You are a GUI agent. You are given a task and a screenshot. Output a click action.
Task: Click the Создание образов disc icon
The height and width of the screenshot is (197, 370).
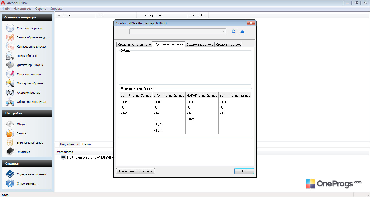click(10, 28)
